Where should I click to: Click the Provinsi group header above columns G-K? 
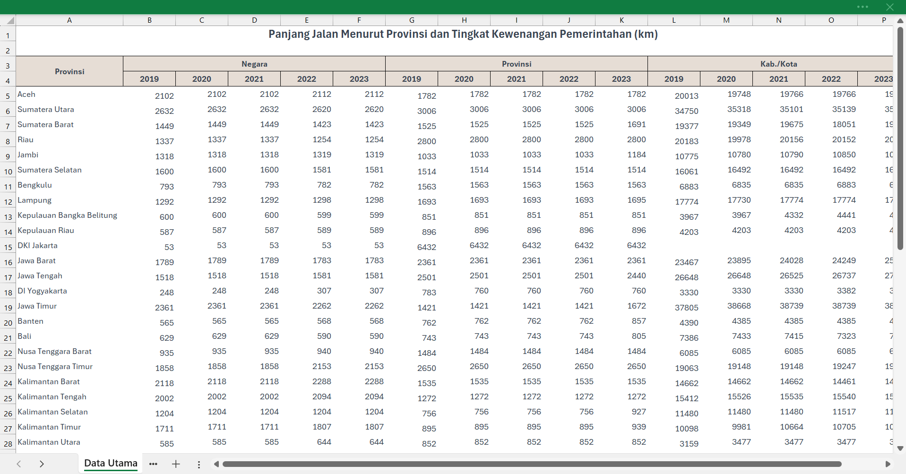(x=517, y=64)
